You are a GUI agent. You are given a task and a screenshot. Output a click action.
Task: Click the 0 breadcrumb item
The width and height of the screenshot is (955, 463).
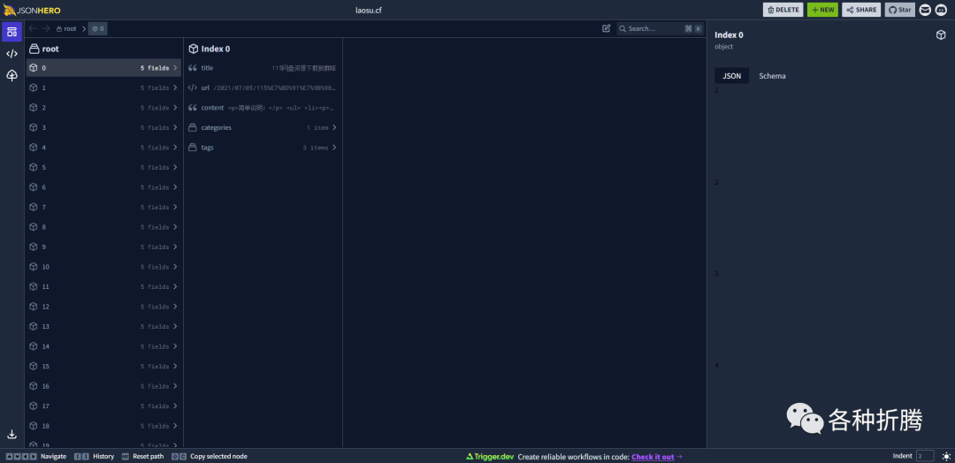coord(97,28)
